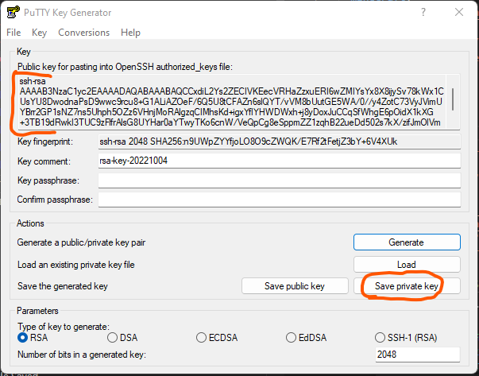Close the PuTTY Key Generator window

click(459, 12)
